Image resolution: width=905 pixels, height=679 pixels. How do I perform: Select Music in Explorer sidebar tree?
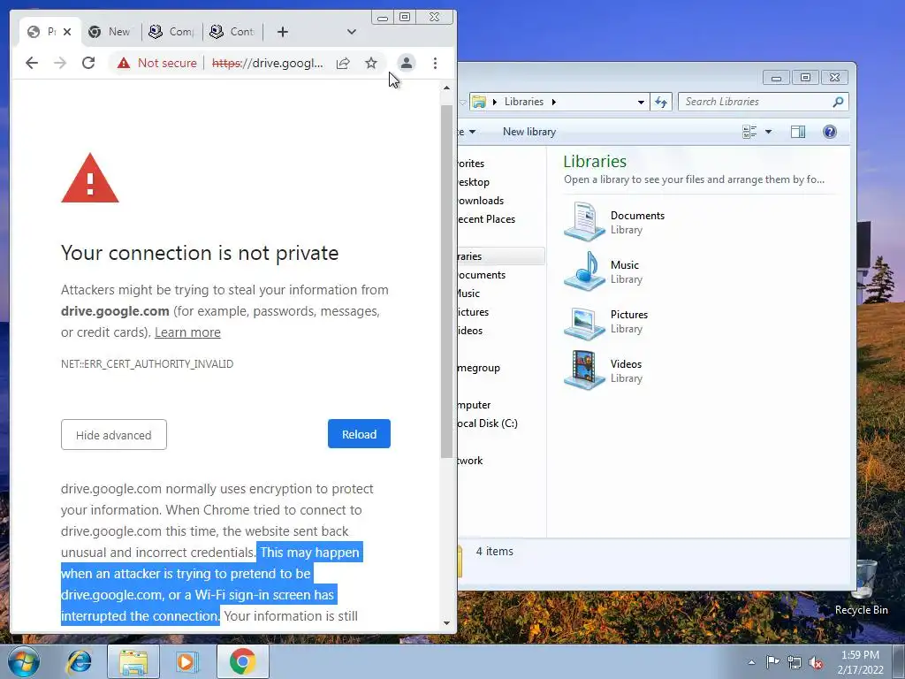point(469,294)
